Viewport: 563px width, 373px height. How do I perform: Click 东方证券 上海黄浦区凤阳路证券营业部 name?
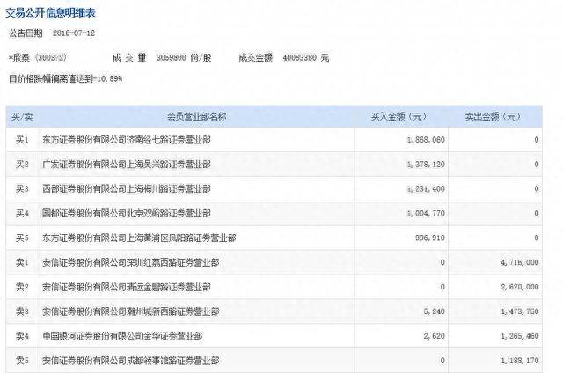pos(139,238)
